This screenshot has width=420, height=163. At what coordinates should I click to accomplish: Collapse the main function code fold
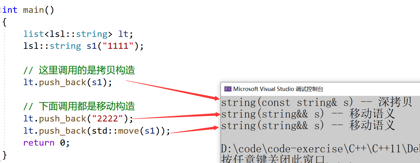click(x=1, y=10)
